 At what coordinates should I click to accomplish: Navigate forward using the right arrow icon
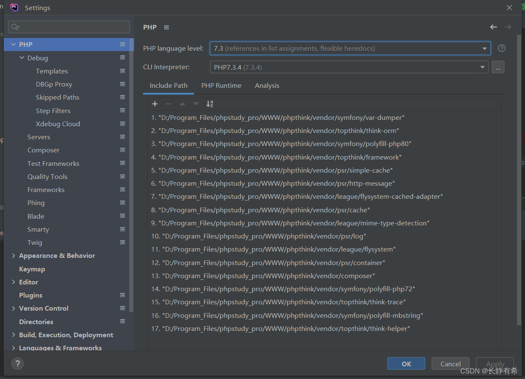(508, 27)
